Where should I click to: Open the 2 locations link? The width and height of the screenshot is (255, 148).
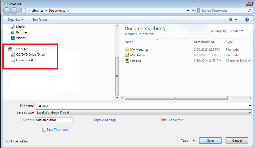tap(147, 34)
